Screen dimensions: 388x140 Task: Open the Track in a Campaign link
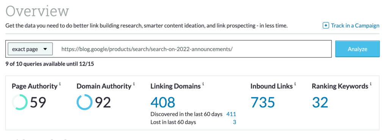[x=355, y=25]
